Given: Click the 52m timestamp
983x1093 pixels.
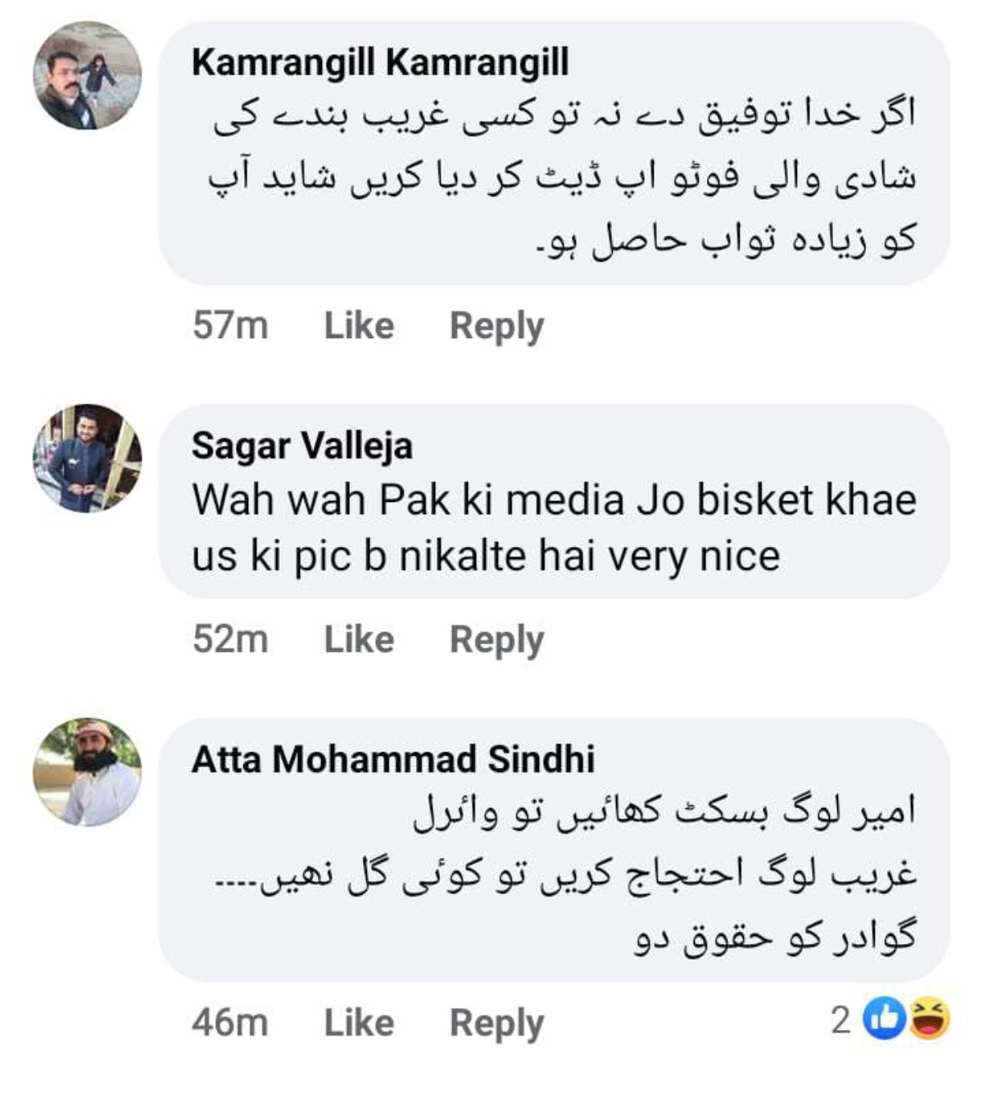Looking at the screenshot, I should (x=230, y=639).
